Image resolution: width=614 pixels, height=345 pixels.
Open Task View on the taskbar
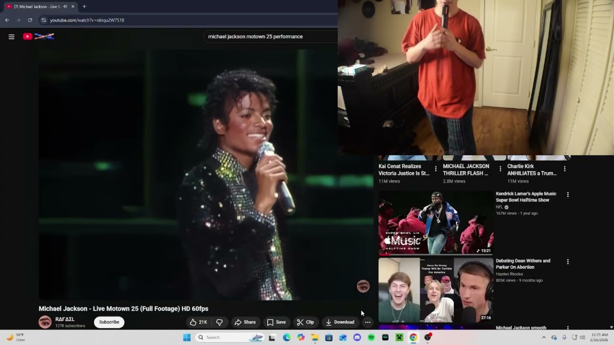coord(272,337)
